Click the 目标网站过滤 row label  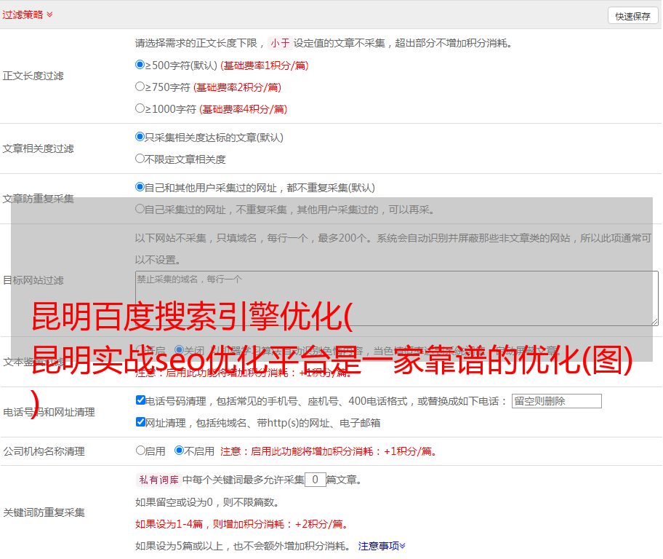coord(33,280)
